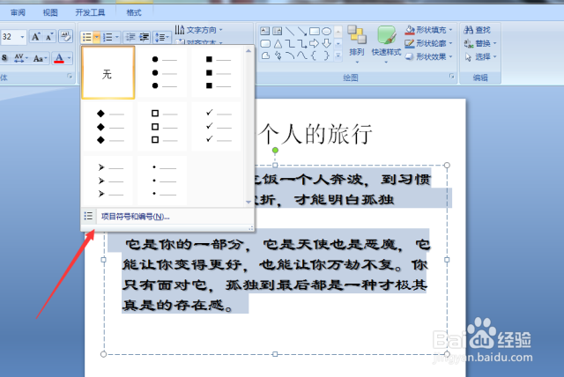Select the scribble shape tool
The height and width of the screenshot is (377, 564).
tap(278, 55)
